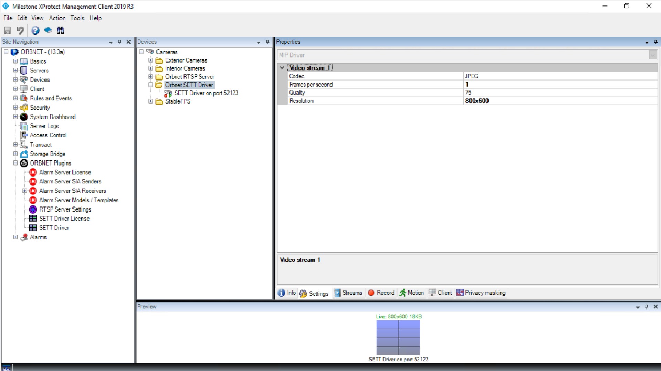The width and height of the screenshot is (661, 371).
Task: Switch to the Privacy masking tab
Action: pos(481,293)
